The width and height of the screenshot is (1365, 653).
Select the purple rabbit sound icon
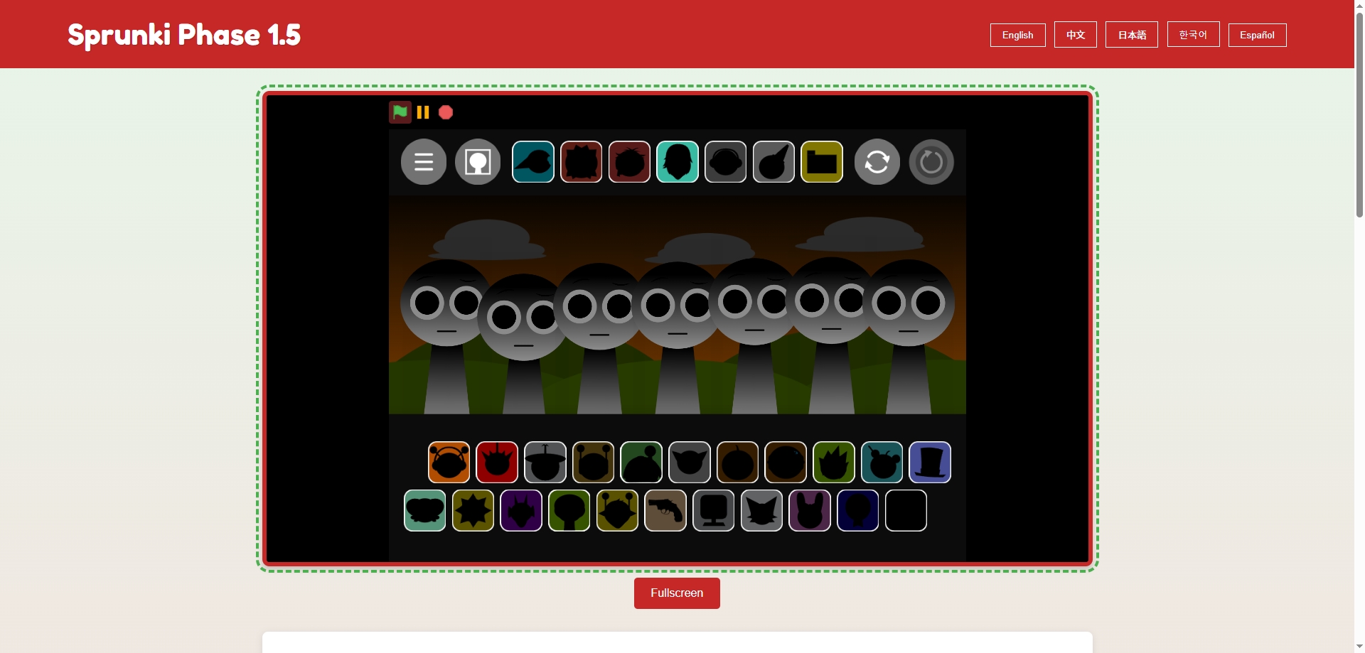[x=810, y=510]
